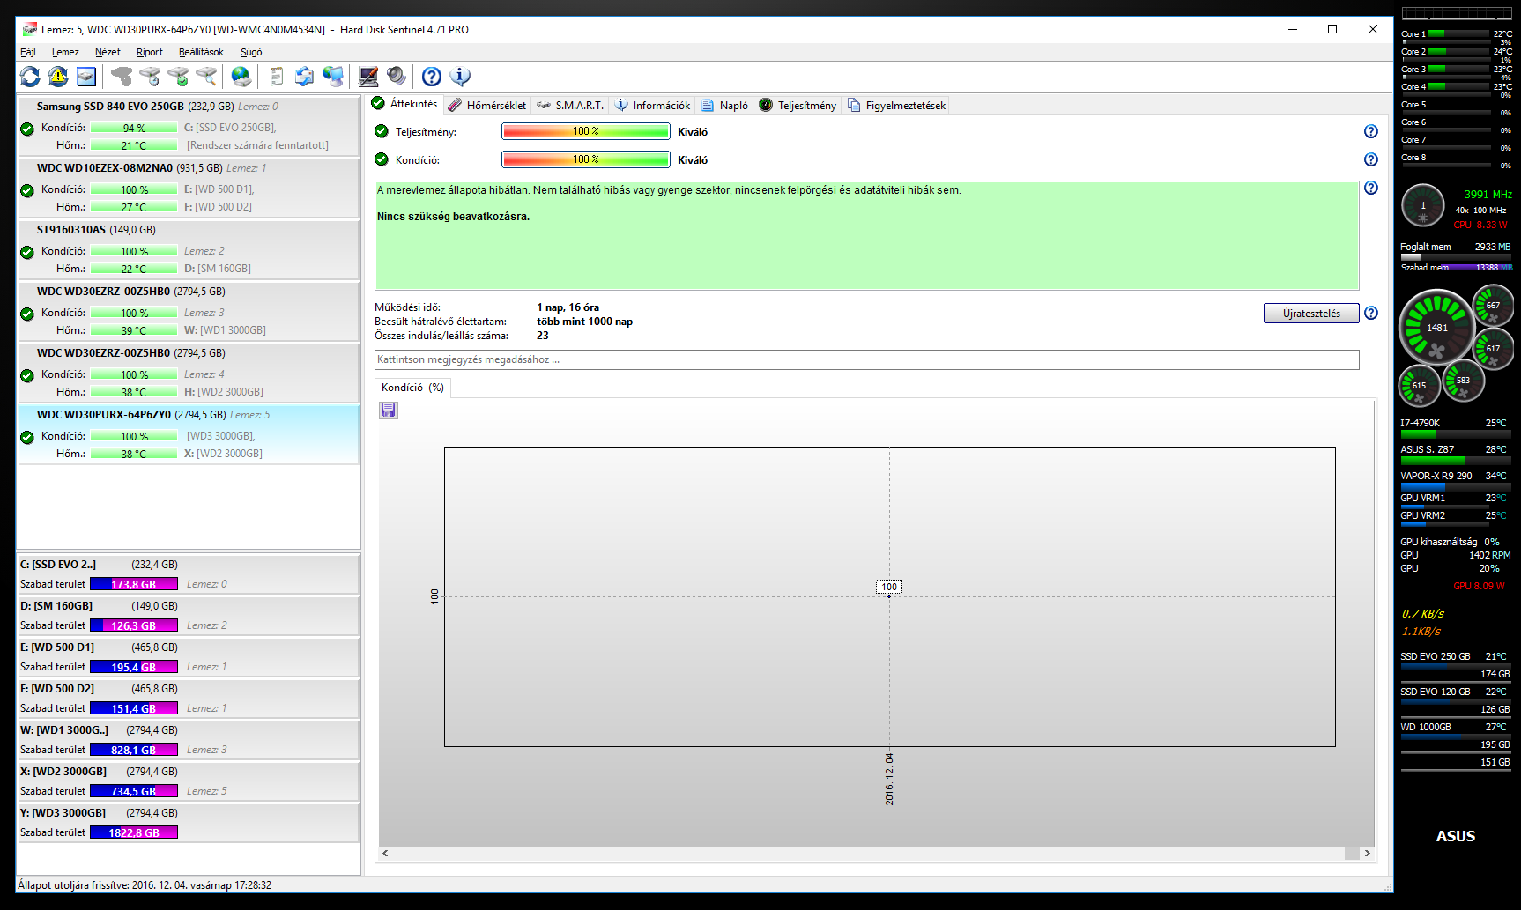Click the F: [WD 500 D2] partition

pyautogui.click(x=188, y=699)
